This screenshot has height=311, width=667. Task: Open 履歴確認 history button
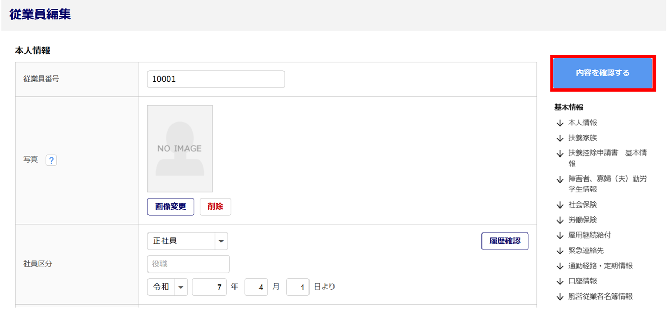coord(504,241)
